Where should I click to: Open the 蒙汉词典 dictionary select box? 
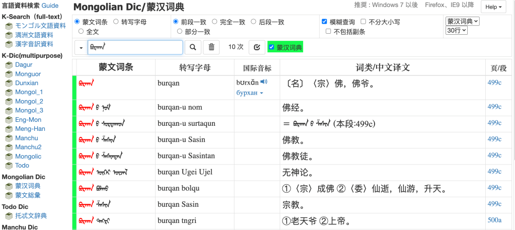click(462, 21)
